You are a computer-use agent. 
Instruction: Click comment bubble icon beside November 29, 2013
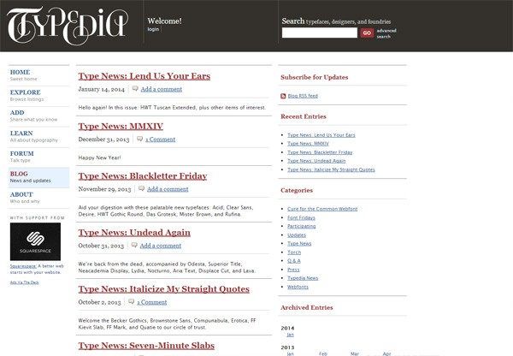tap(141, 188)
